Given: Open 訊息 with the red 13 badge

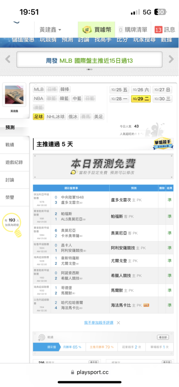Looking at the screenshot, I should (165, 30).
